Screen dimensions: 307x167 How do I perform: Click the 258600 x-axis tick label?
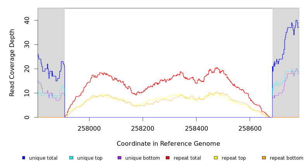(x=250, y=129)
